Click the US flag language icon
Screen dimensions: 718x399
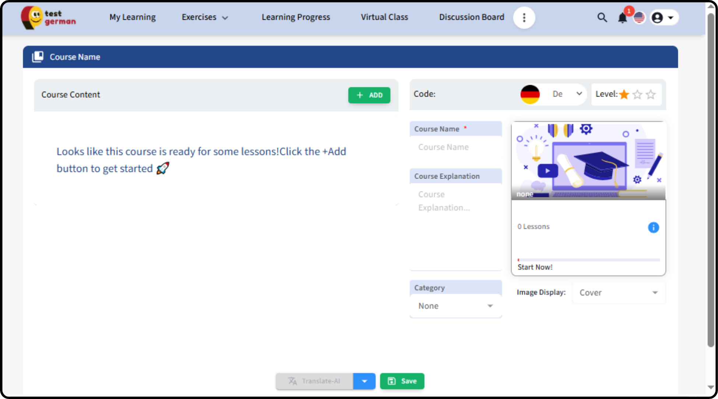click(640, 18)
